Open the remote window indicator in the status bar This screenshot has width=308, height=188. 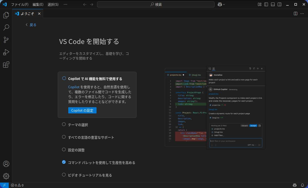pyautogui.click(x=4, y=185)
